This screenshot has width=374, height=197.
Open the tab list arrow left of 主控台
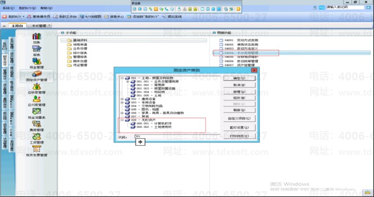[4, 26]
